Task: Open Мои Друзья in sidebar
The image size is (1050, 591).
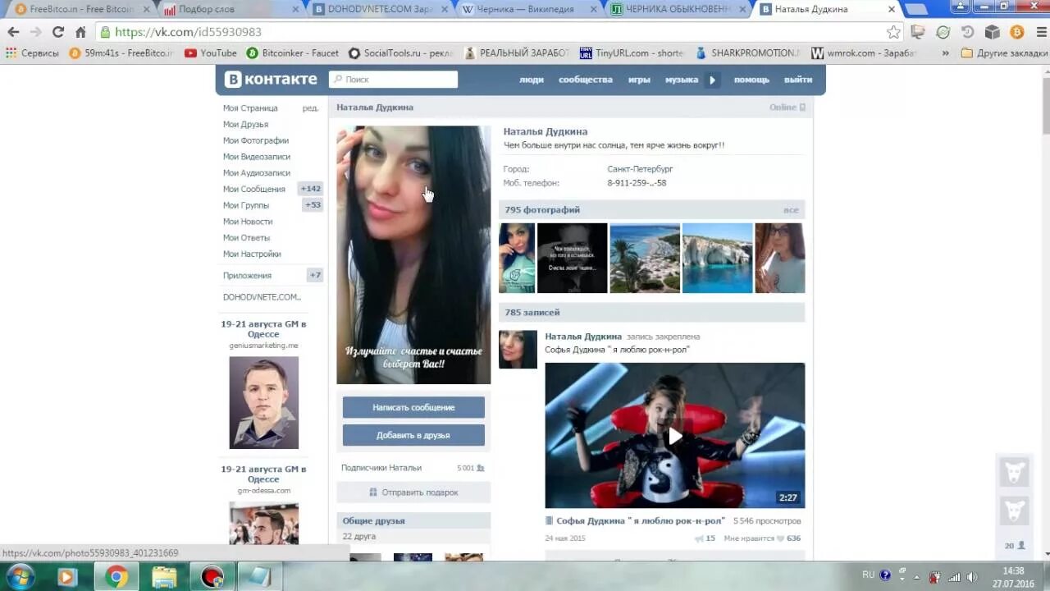Action: [245, 124]
